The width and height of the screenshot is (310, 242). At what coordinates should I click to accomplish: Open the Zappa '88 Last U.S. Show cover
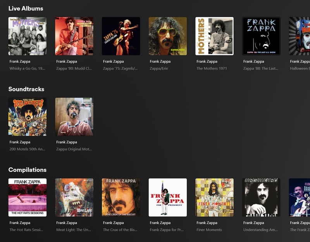pos(261,36)
